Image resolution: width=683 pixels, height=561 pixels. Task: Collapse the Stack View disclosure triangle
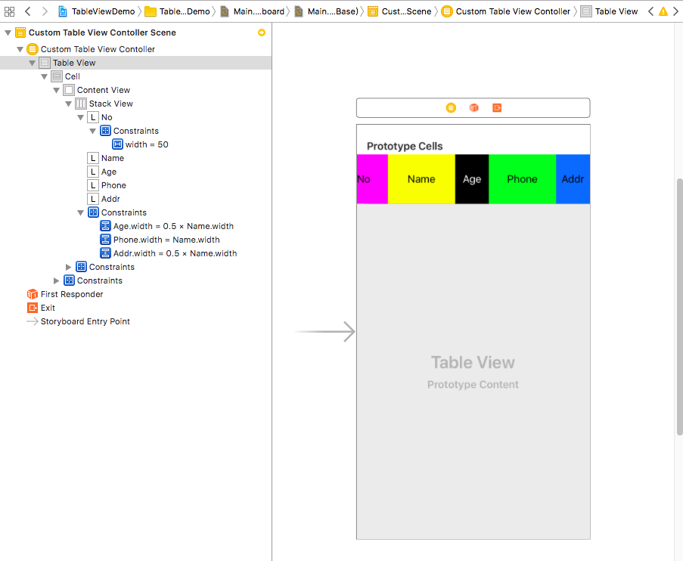click(69, 104)
